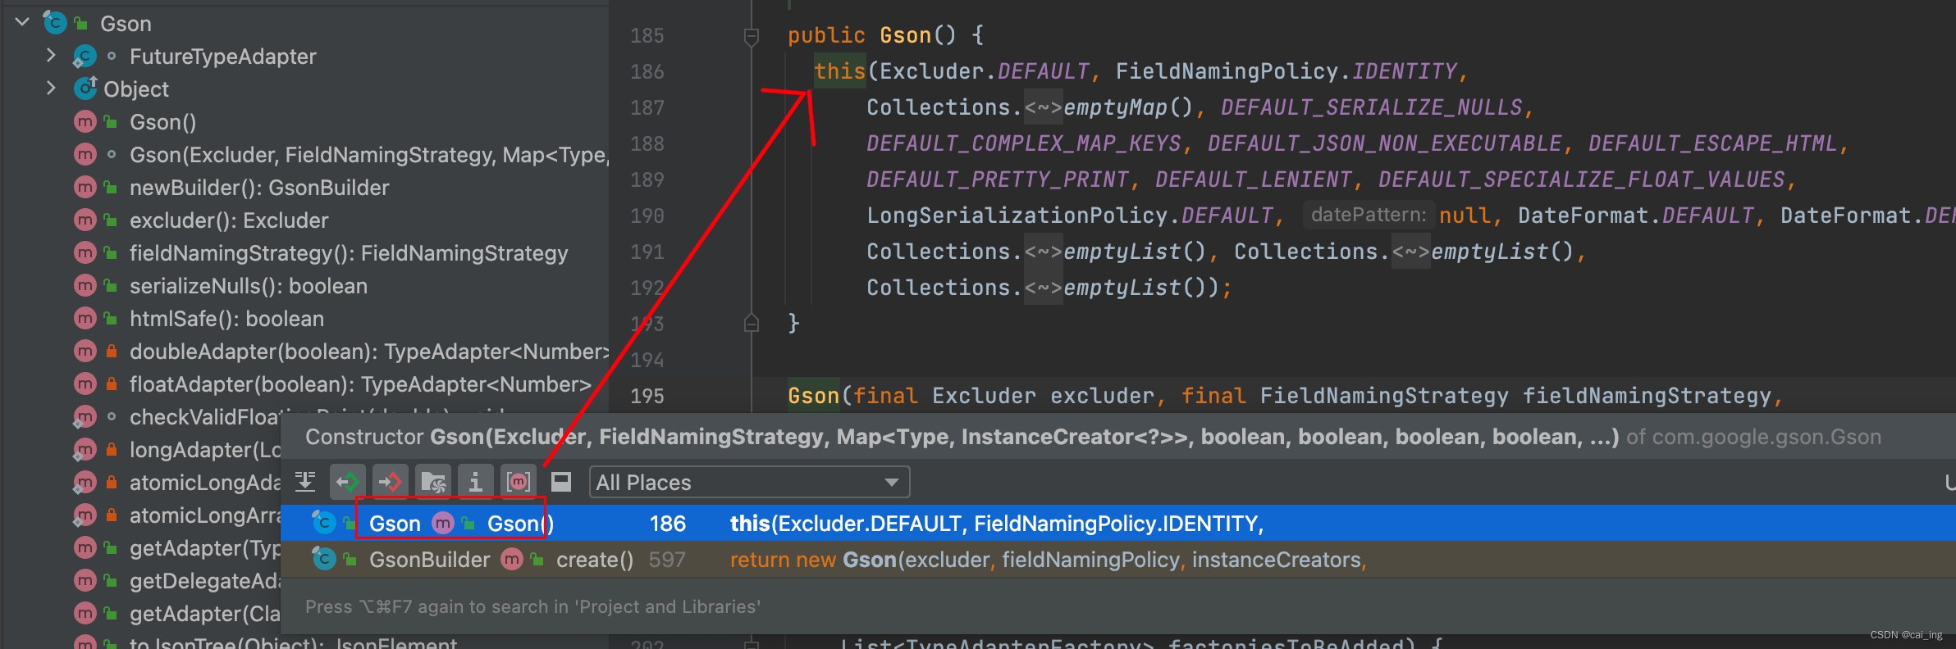Screen dimensions: 1956x649
Task: Select newBuilder(): GsonBuilder in structure tree
Action: pyautogui.click(x=259, y=188)
